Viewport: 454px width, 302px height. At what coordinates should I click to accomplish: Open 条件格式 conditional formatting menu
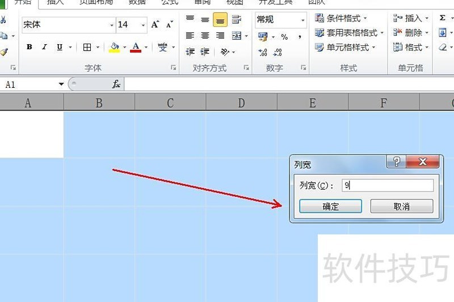pyautogui.click(x=341, y=18)
